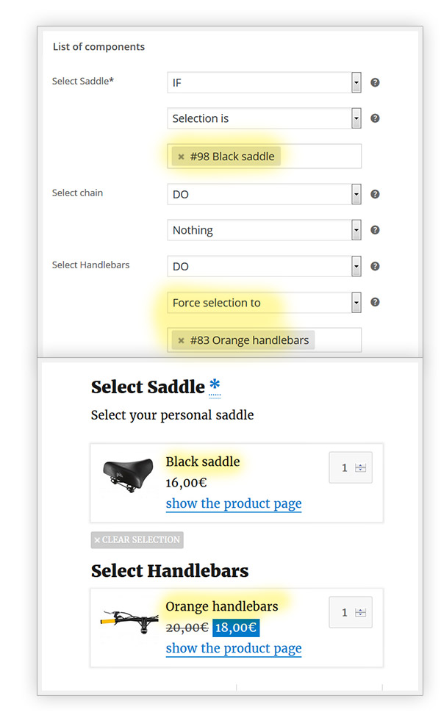Click help icon next to IF dropdown
The height and width of the screenshot is (718, 441).
pyautogui.click(x=375, y=82)
